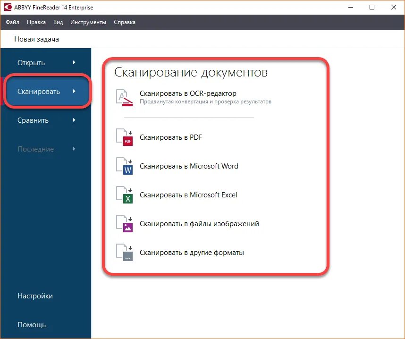Expand the arrow next to Последние

pyautogui.click(x=74, y=149)
